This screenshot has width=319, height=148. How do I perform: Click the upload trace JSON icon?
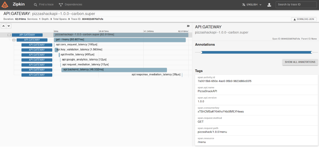269,4
